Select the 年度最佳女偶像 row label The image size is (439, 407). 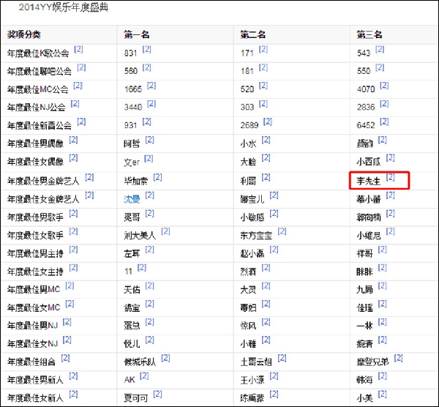(x=35, y=162)
